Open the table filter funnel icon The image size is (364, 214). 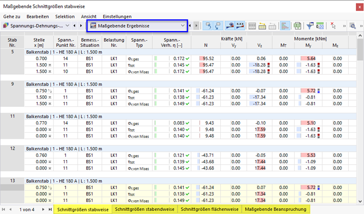[310, 26]
